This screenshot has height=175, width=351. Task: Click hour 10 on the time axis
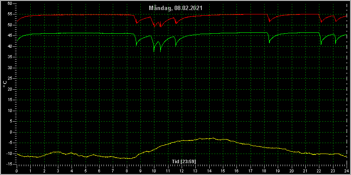click(154, 171)
